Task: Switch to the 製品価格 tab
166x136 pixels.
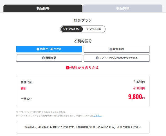Action: [x=43, y=8]
